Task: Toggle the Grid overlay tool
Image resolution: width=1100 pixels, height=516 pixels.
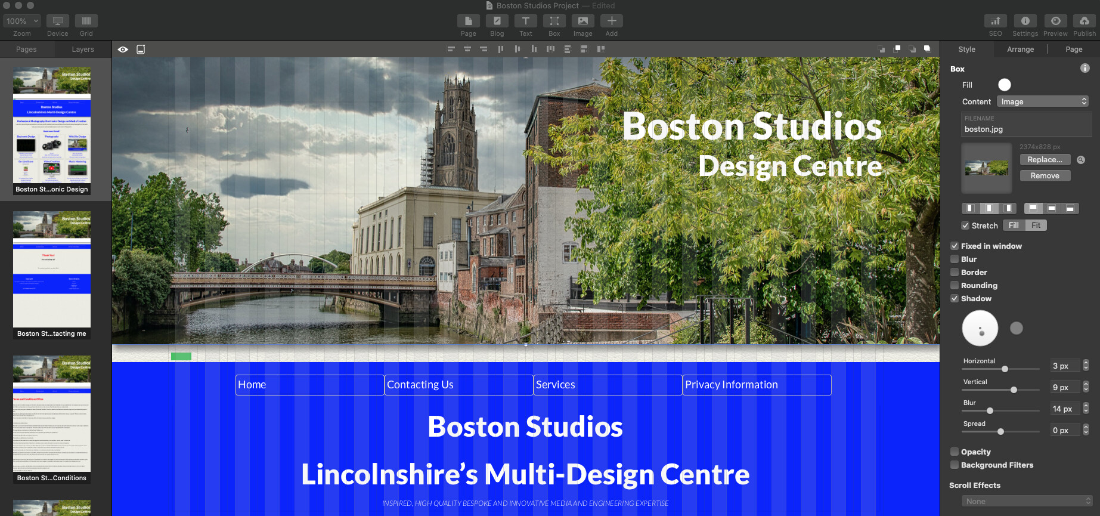Action: [86, 21]
